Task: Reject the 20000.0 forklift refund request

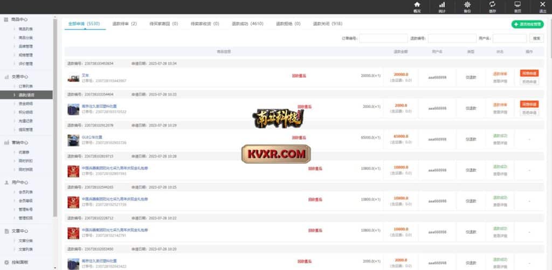Action: 529,82
